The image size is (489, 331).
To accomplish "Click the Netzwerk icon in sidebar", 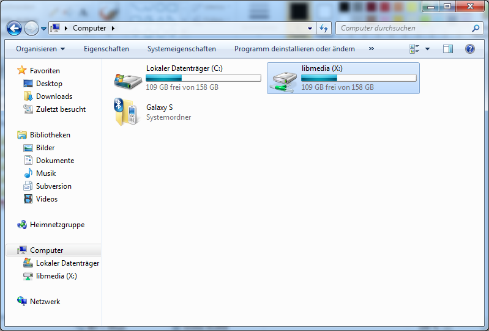I will tap(22, 301).
